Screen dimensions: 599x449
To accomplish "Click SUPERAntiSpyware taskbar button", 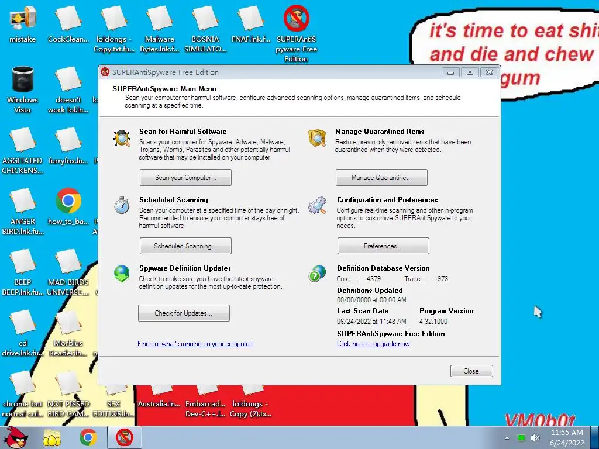I will point(125,437).
